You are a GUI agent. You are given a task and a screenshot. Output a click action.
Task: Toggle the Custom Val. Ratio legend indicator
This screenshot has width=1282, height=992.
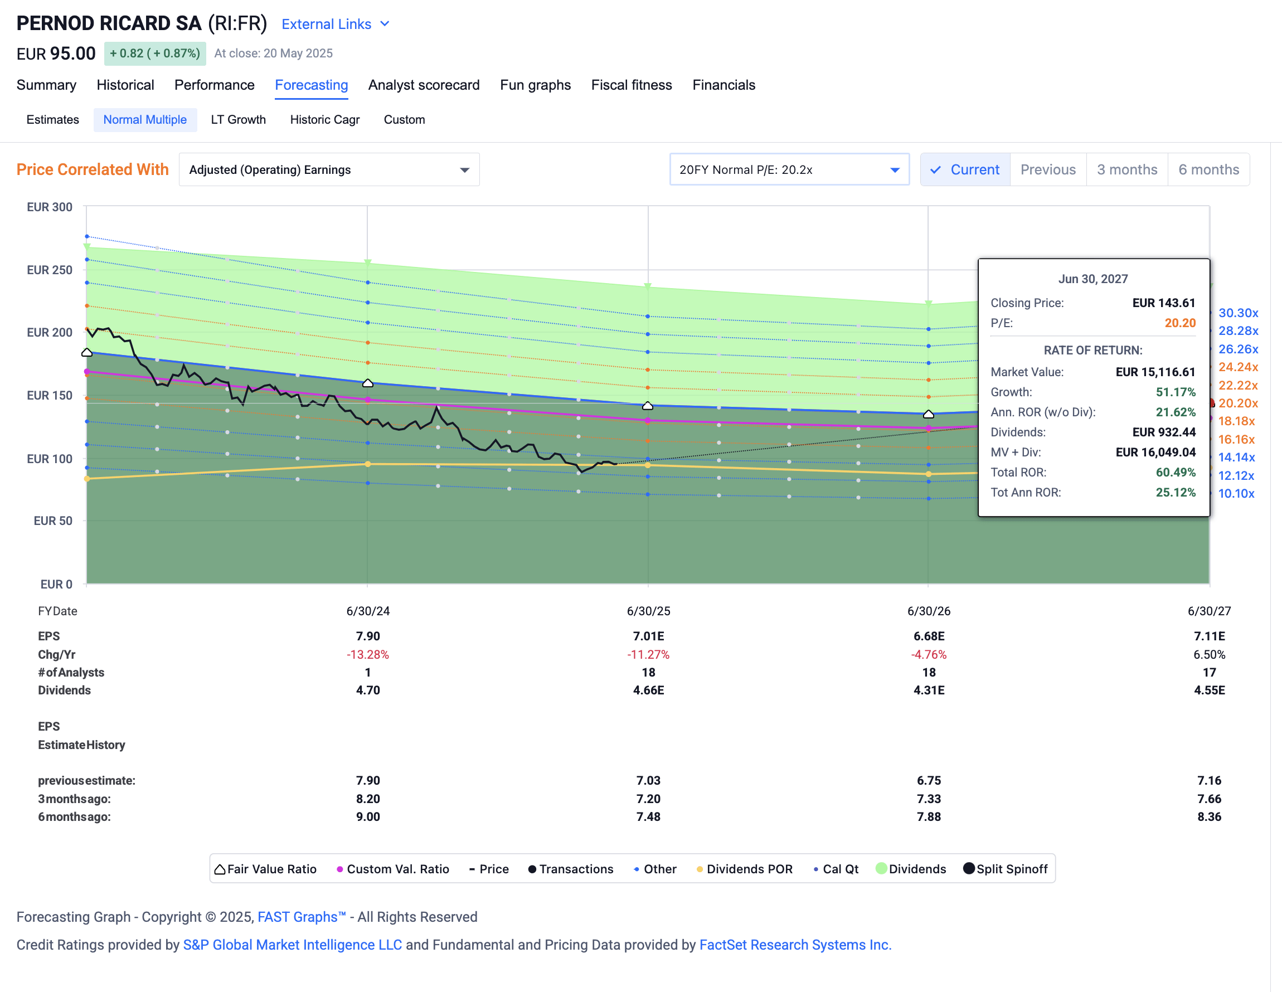point(339,869)
